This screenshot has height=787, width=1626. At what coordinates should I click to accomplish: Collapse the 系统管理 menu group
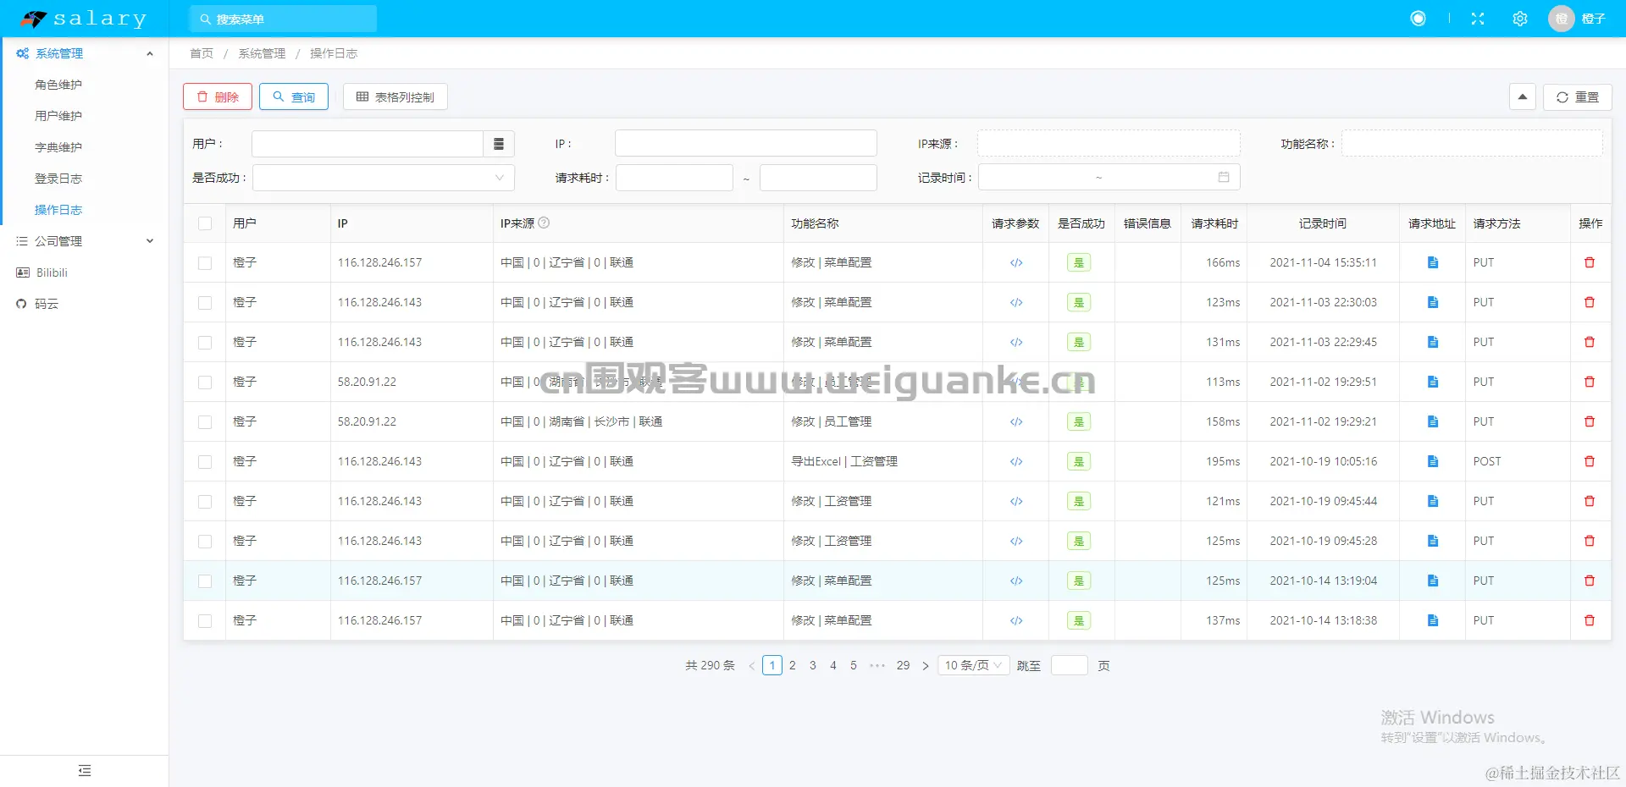(x=85, y=53)
